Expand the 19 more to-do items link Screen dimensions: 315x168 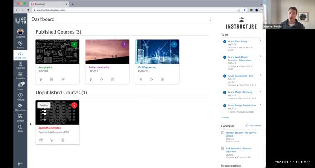coord(225,118)
